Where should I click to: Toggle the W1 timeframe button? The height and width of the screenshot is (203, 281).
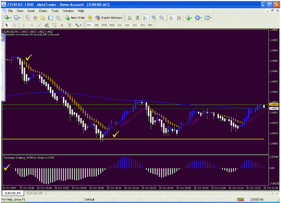pyautogui.click(x=143, y=25)
